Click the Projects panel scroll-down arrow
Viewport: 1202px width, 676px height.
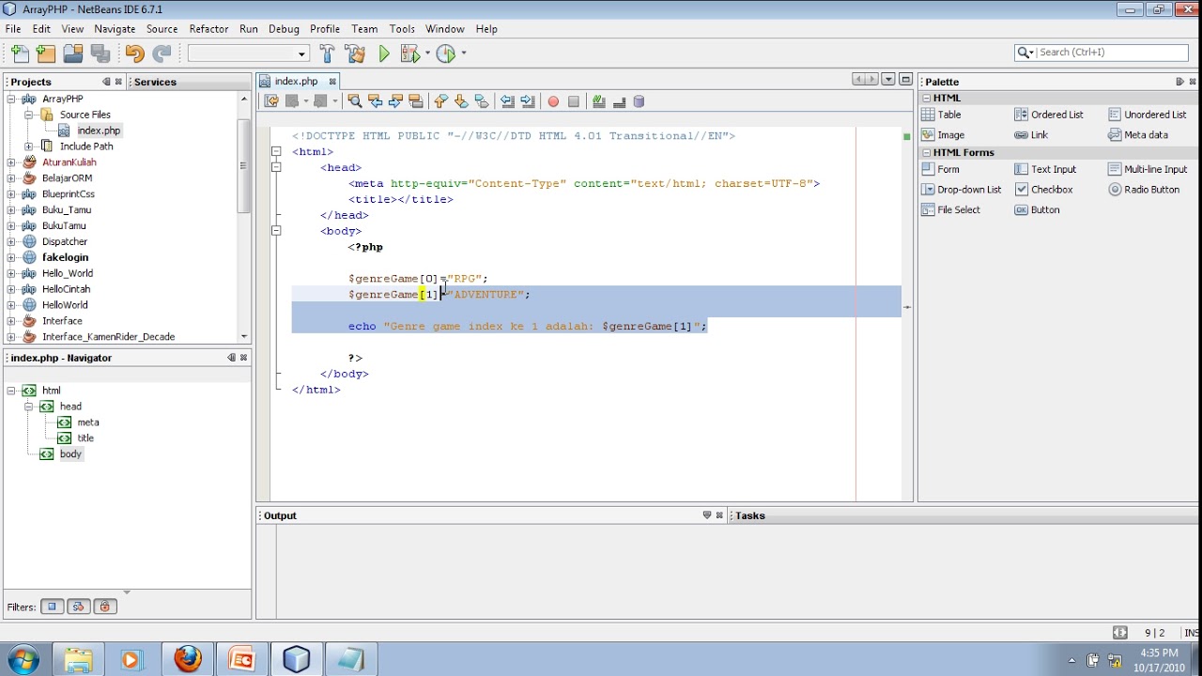pos(244,336)
